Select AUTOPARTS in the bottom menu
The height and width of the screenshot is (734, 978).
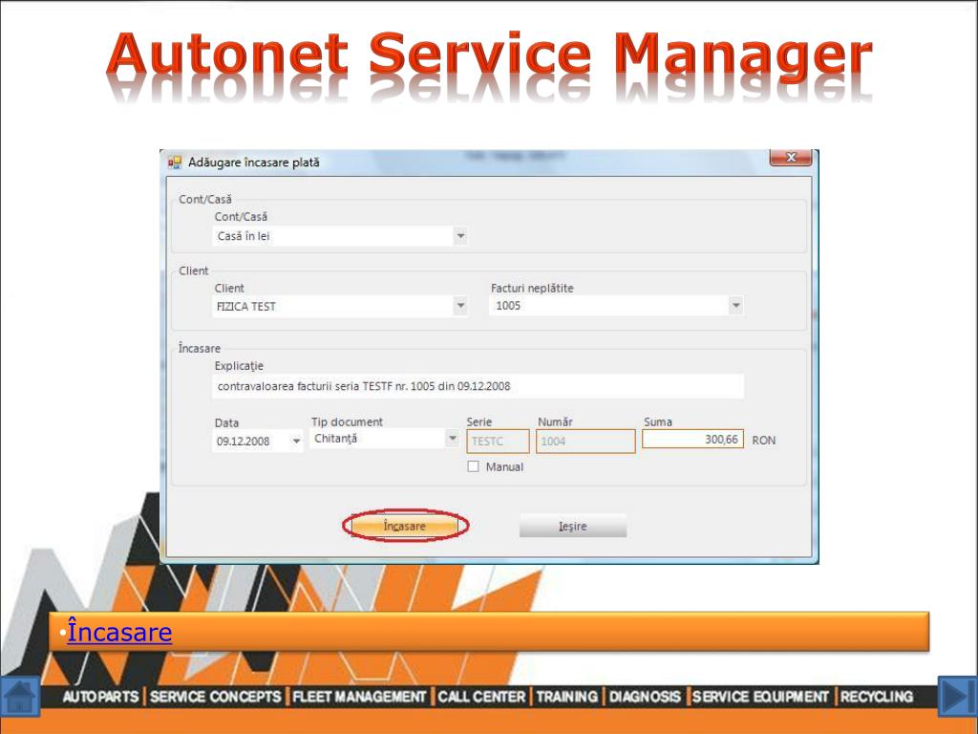click(100, 697)
